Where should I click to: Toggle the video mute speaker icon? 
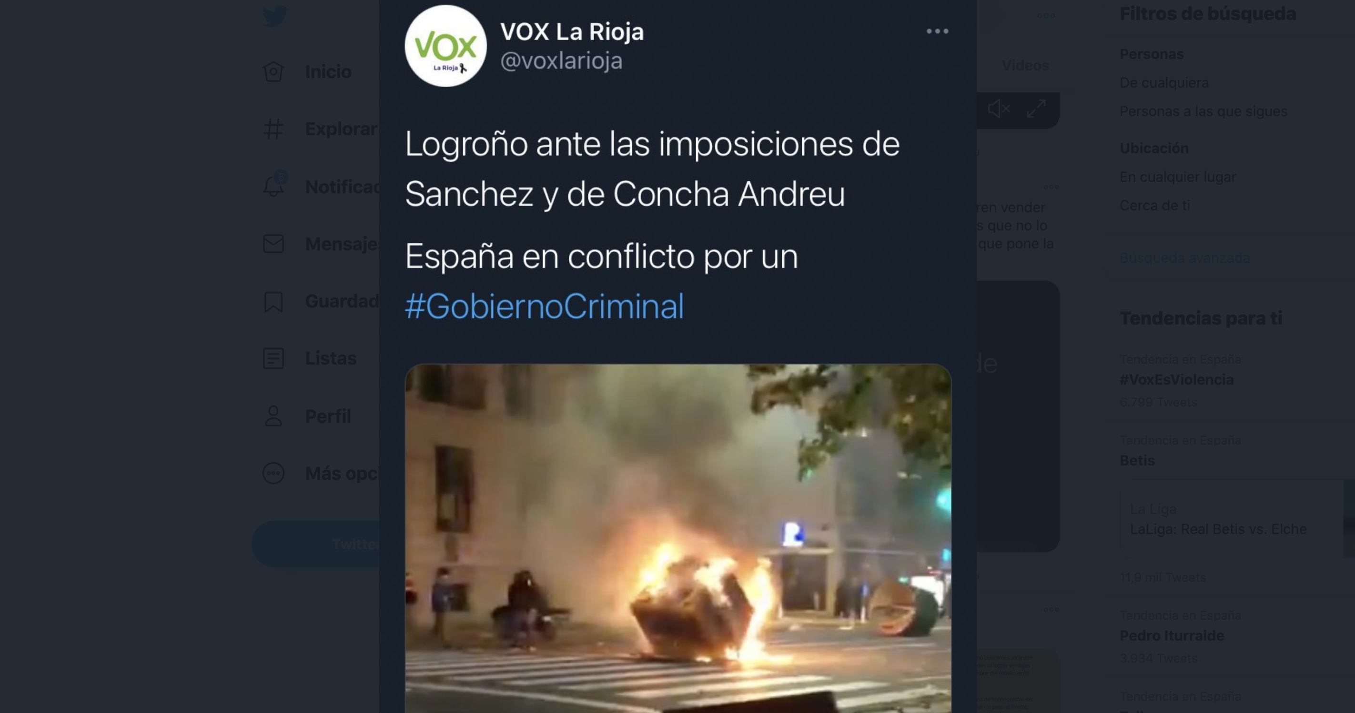[x=998, y=109]
